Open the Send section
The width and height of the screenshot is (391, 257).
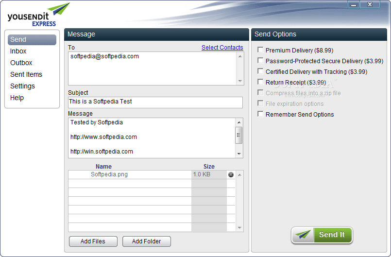click(32, 40)
